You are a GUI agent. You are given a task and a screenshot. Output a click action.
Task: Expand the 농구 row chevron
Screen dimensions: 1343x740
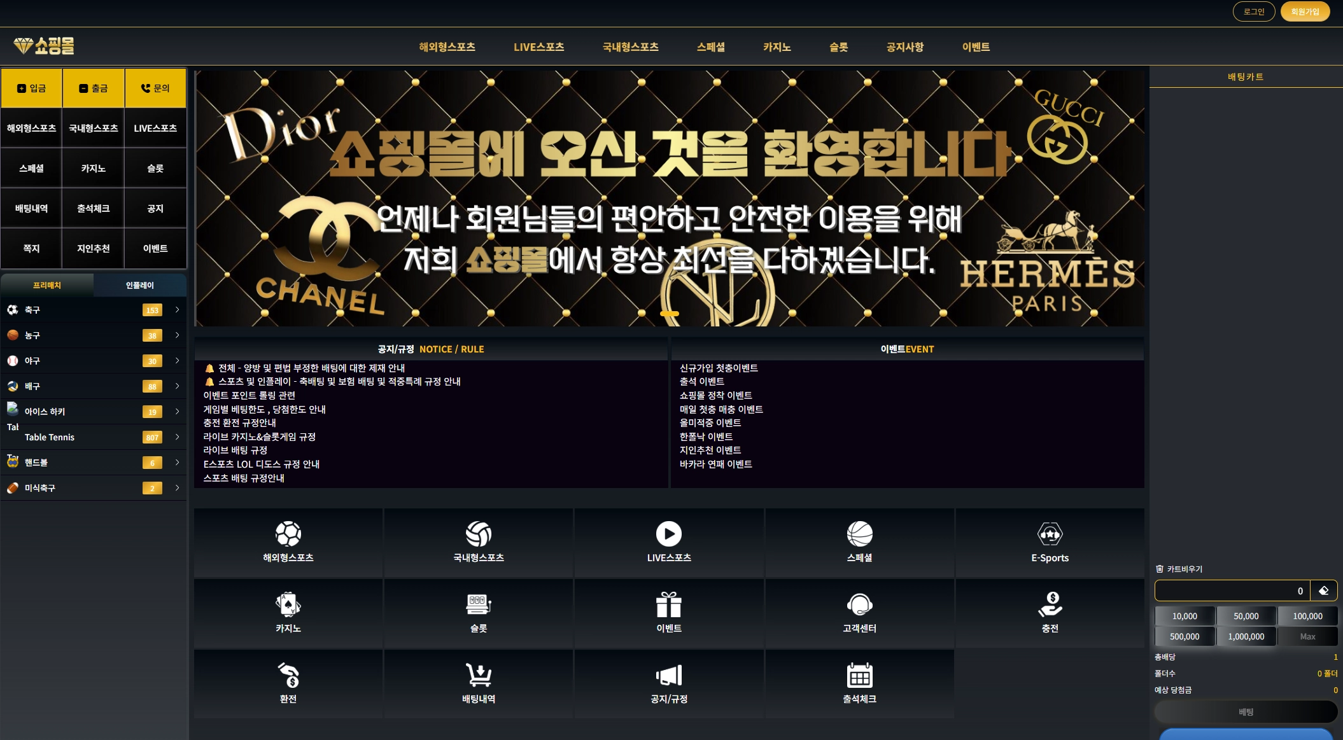(177, 335)
